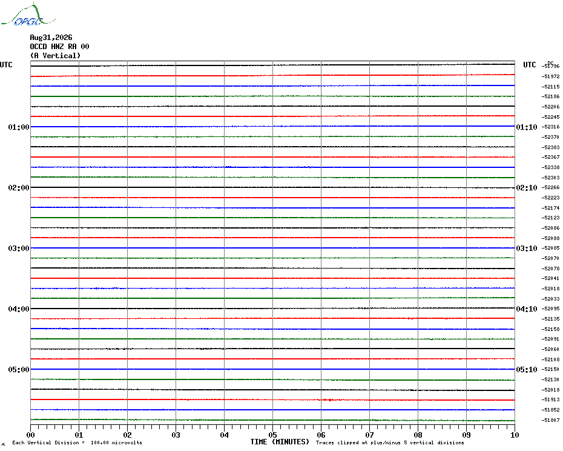563x451 pixels.
Task: Select the DC value -52088
Action: point(550,238)
